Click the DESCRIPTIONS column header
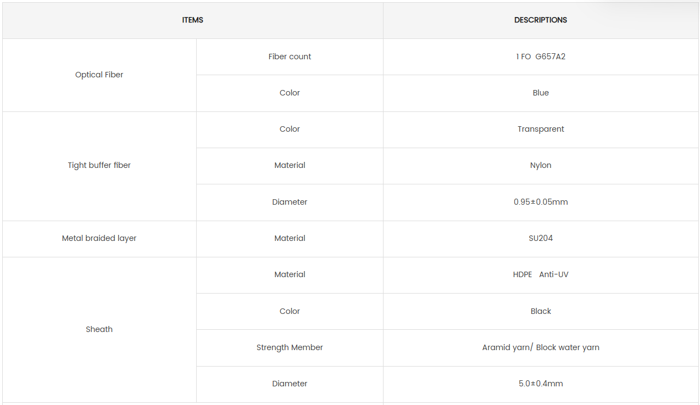 pos(541,20)
